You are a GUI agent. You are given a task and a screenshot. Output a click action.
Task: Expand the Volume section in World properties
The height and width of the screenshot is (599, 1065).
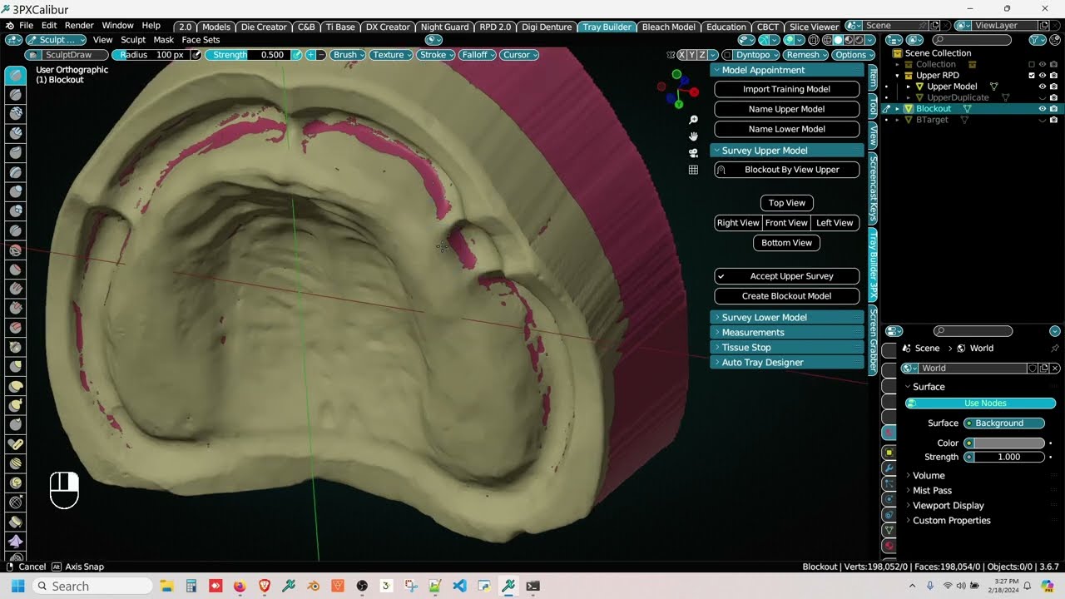(929, 476)
